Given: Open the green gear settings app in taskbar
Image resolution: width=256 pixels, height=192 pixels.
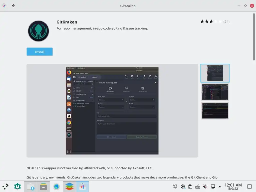Looking at the screenshot, I should click(x=17, y=186).
